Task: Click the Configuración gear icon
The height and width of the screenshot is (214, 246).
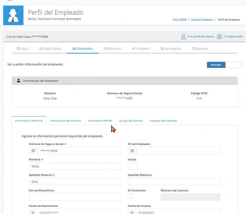Action: coord(219,37)
